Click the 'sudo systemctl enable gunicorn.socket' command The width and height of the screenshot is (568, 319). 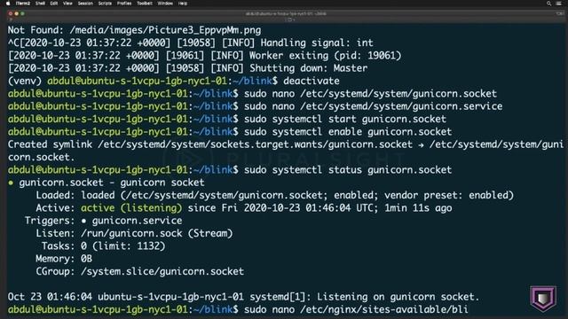coord(348,131)
